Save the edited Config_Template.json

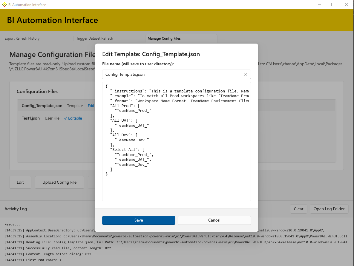click(138, 220)
